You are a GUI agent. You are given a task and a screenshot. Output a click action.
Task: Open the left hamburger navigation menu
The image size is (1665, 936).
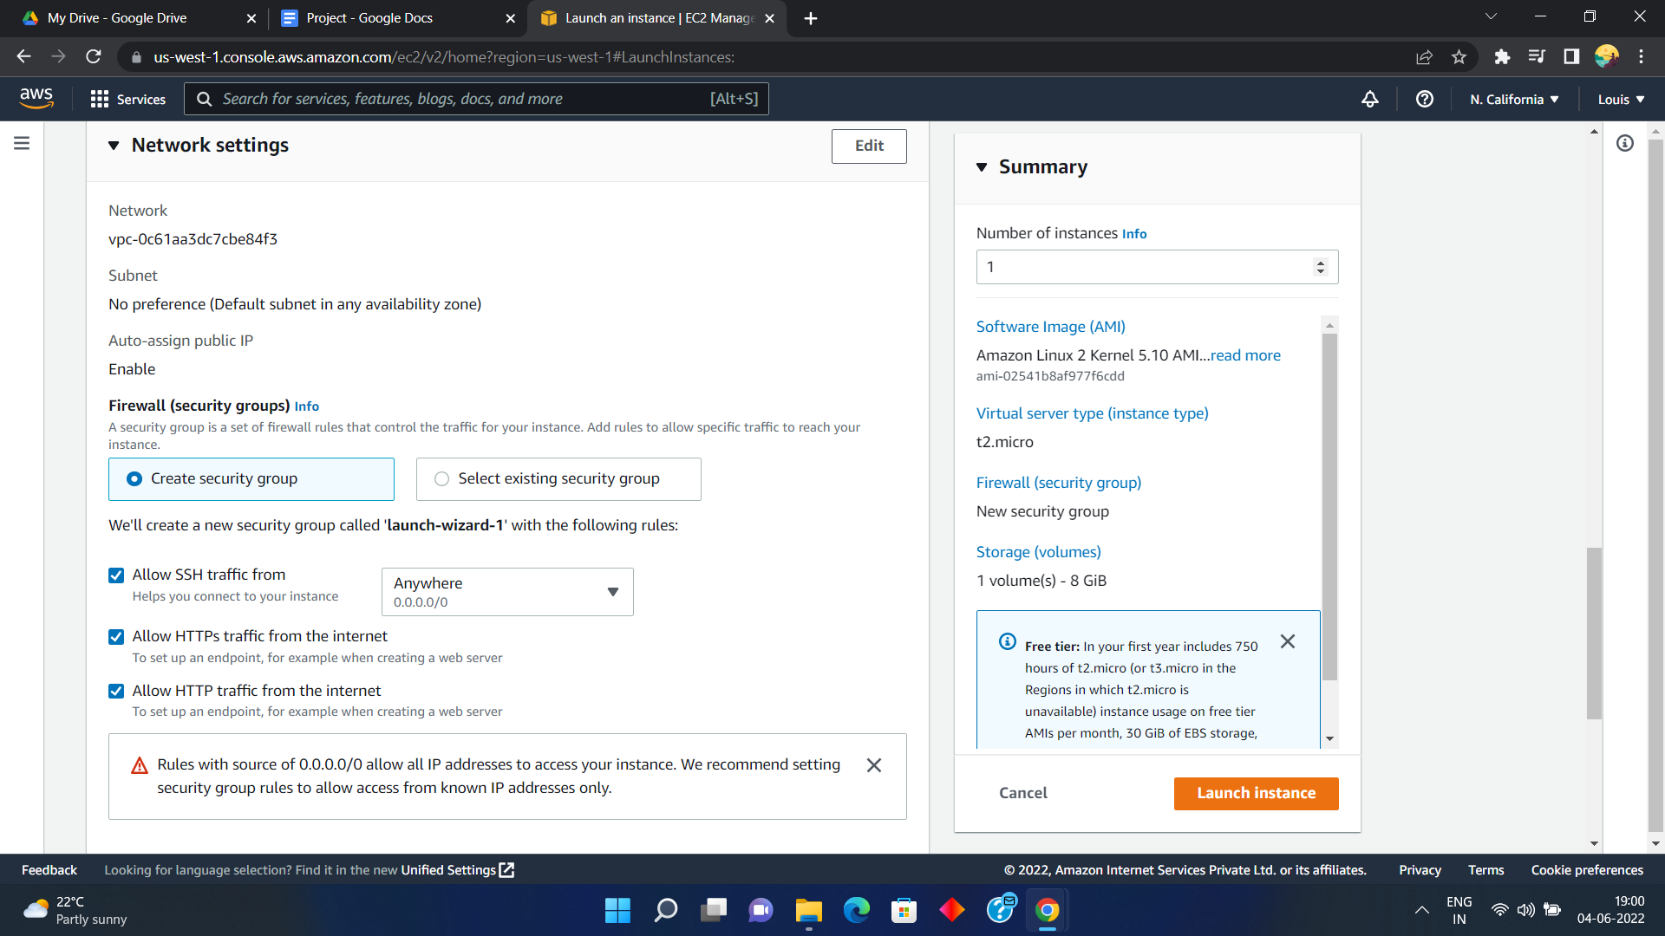pos(22,143)
